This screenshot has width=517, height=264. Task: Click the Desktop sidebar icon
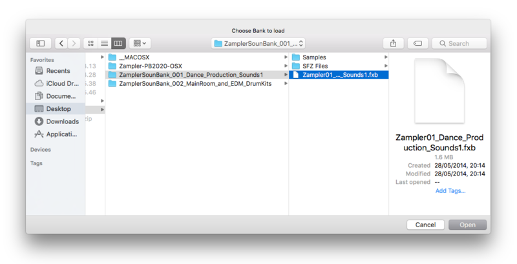(x=39, y=109)
